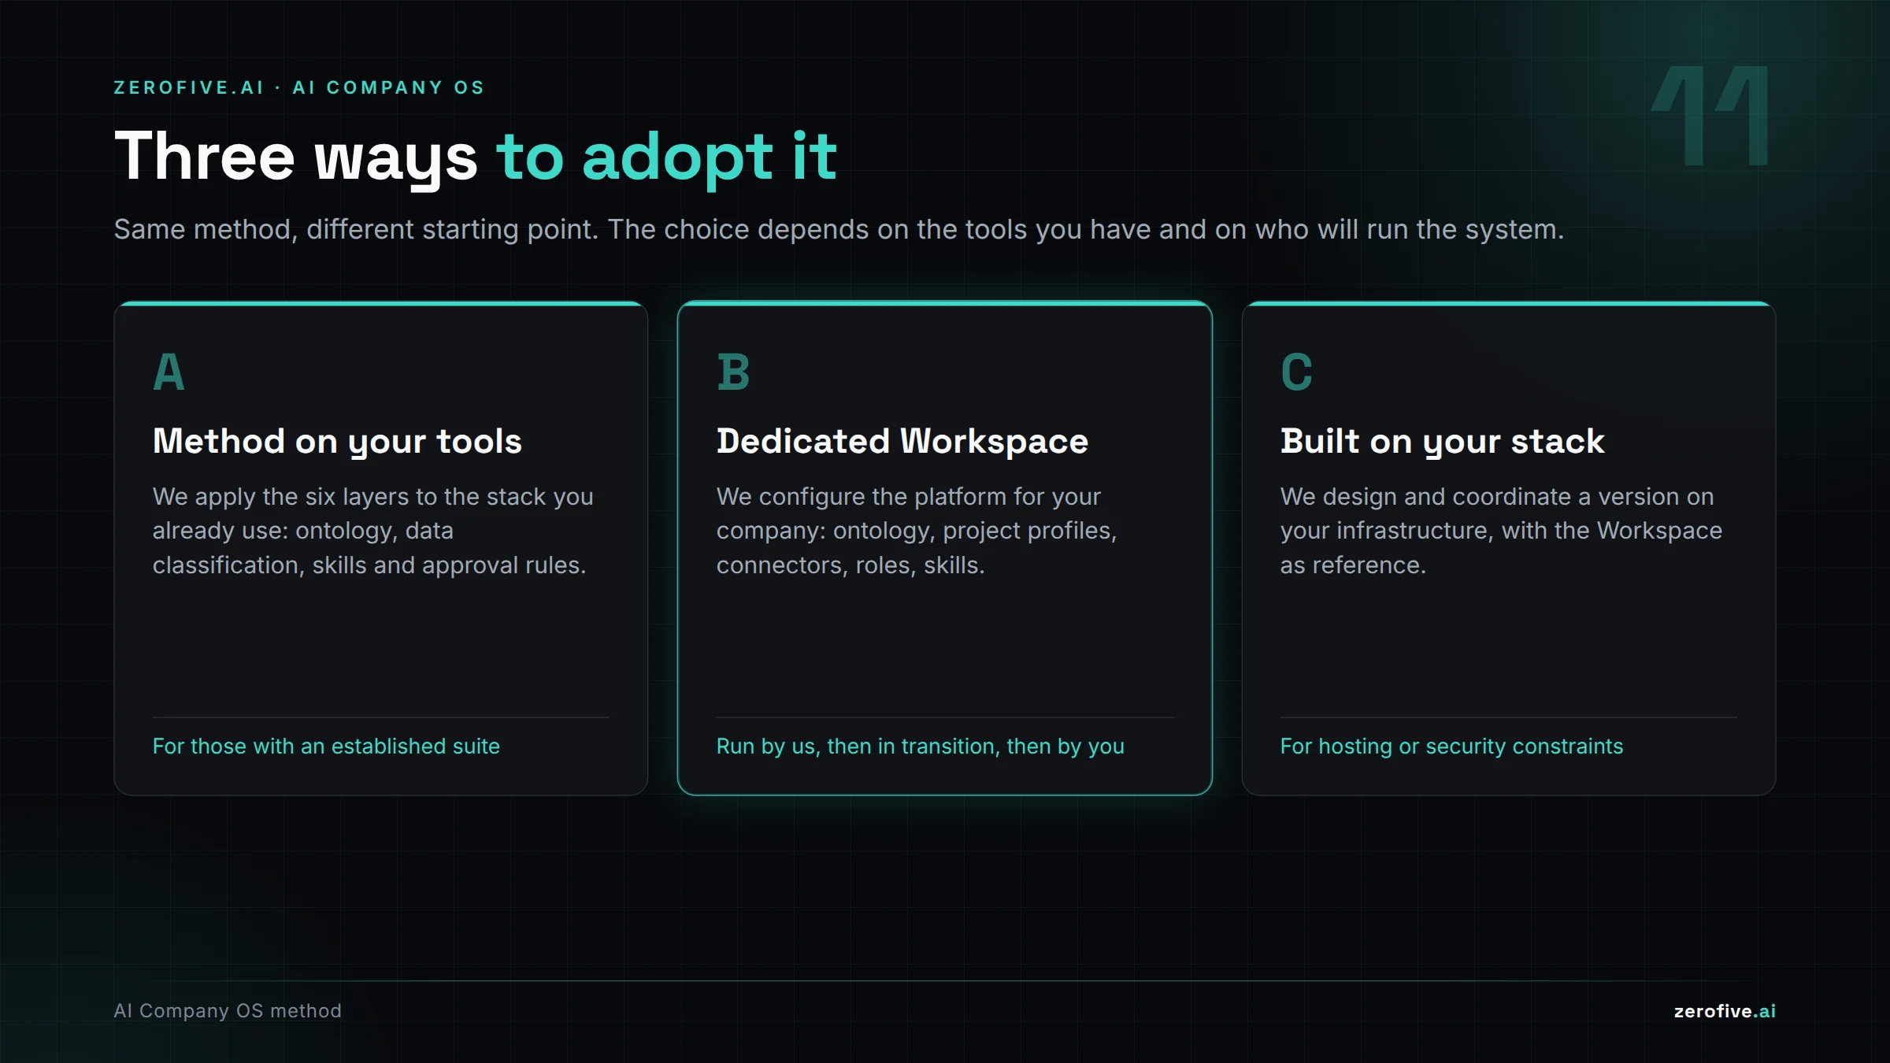Viewport: 1890px width, 1063px height.
Task: Click 'Run by us, then in transition, then by you'
Action: click(920, 746)
